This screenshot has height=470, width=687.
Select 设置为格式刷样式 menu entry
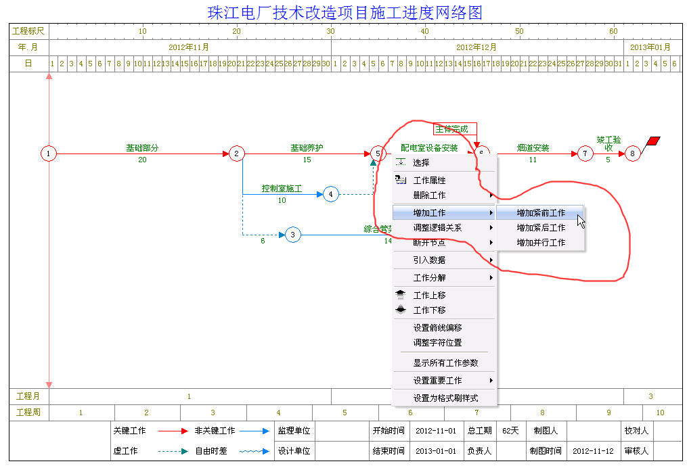click(444, 398)
